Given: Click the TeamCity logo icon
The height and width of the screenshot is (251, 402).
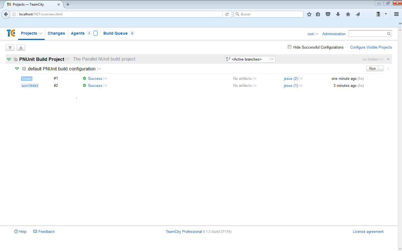Looking at the screenshot, I should tap(11, 33).
